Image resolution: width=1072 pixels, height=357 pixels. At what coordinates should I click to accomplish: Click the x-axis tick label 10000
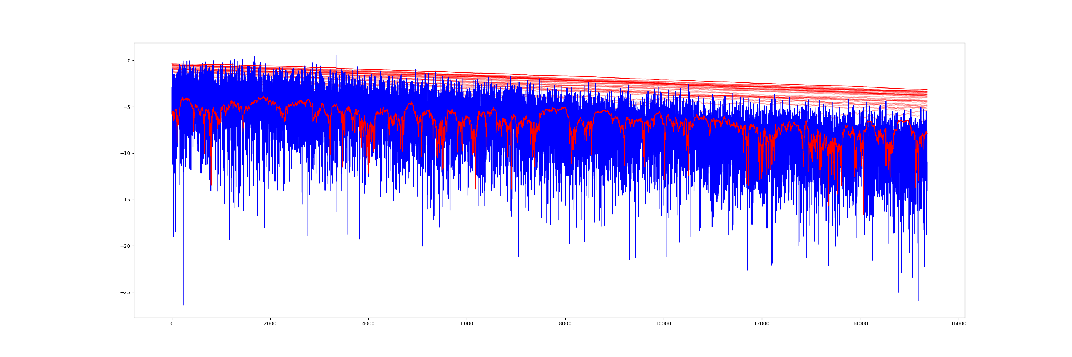coord(663,324)
